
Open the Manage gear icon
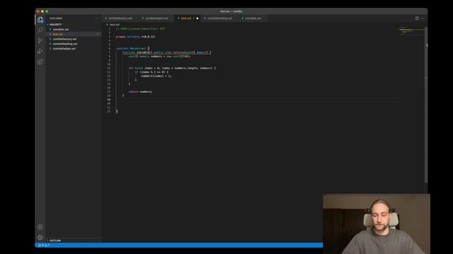[40, 237]
